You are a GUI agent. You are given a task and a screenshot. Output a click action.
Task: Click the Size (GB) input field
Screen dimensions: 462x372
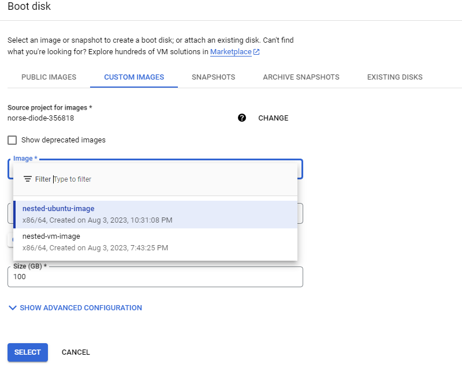click(155, 277)
